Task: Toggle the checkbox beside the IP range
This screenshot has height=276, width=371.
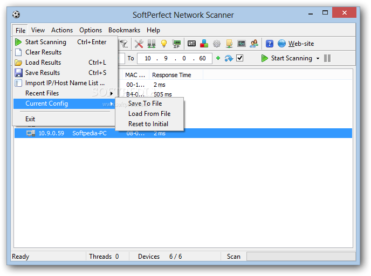Action: pyautogui.click(x=239, y=58)
